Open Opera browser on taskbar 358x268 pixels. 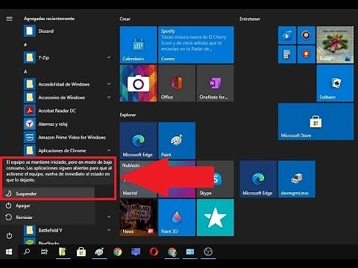click(x=154, y=252)
